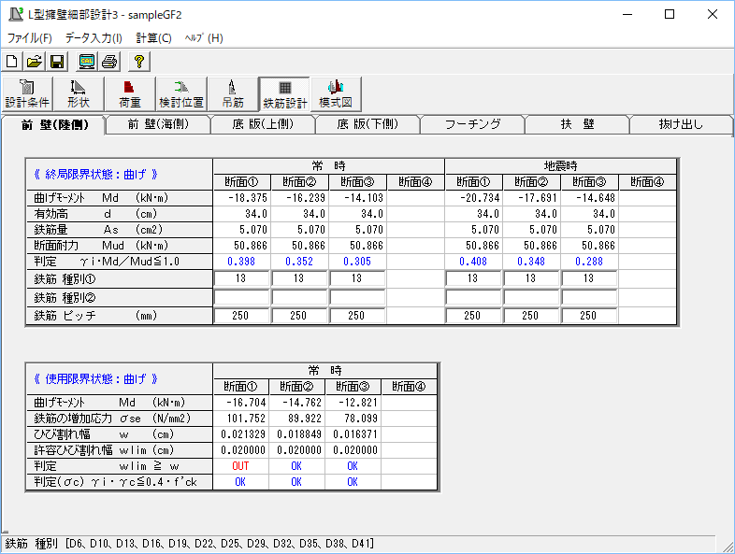735x554 pixels.
Task: Click the -12.821 Md value
Action: point(357,403)
